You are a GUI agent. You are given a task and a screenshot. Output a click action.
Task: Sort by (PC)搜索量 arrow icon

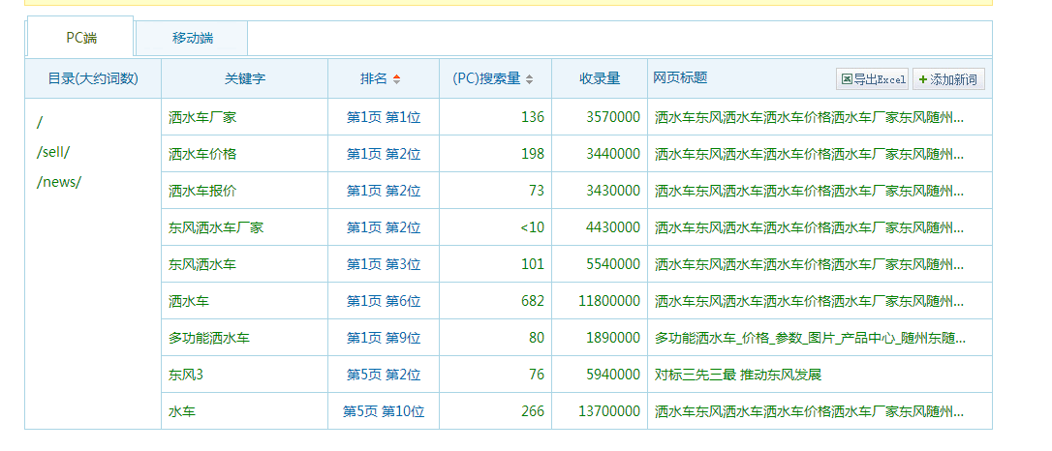[x=529, y=79]
